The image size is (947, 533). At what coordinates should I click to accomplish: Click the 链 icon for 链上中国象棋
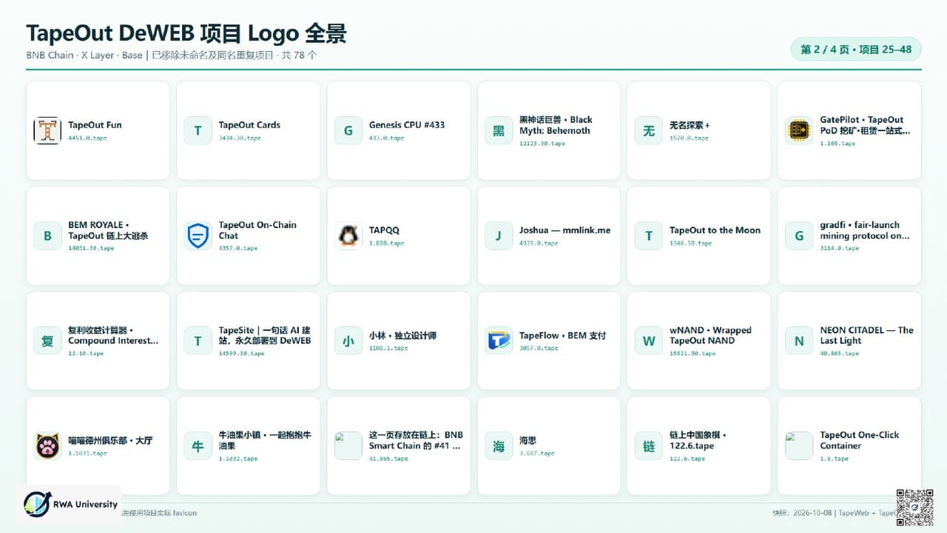(x=649, y=446)
